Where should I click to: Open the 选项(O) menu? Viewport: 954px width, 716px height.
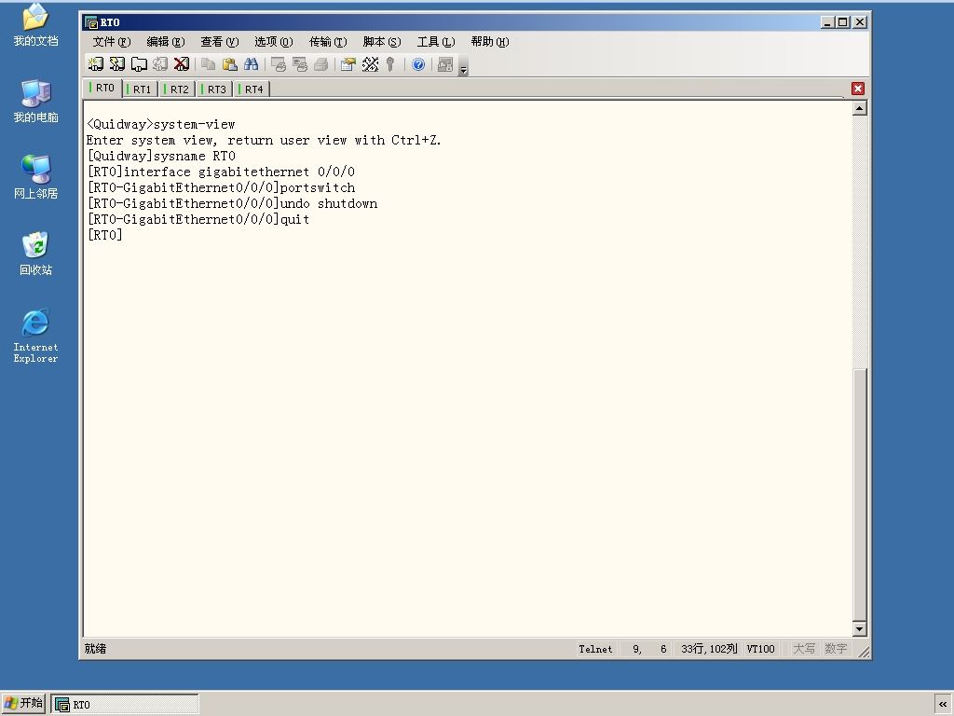pos(274,41)
